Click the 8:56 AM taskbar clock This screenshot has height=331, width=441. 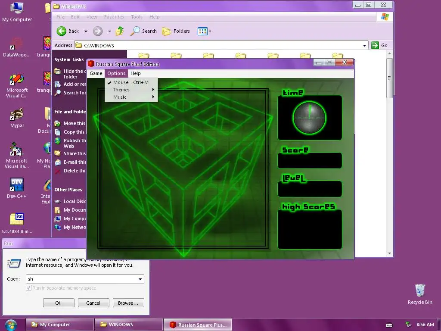(425, 325)
